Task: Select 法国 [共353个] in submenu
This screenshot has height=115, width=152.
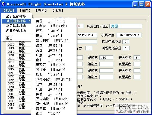Action: pos(54,45)
